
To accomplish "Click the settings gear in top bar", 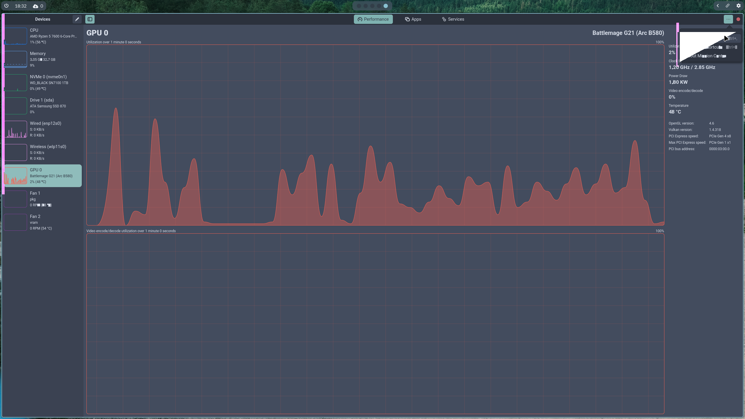I will (738, 6).
